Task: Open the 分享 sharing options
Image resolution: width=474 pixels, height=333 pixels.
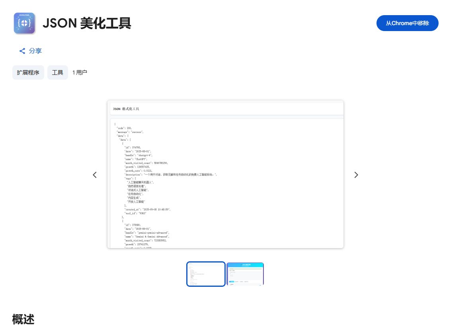Action: pyautogui.click(x=35, y=51)
